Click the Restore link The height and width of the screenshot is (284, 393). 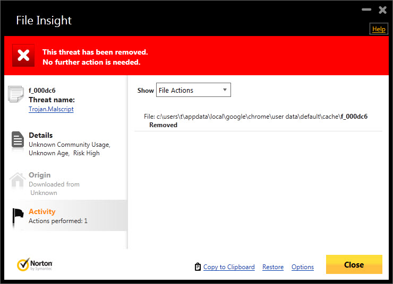tap(273, 267)
